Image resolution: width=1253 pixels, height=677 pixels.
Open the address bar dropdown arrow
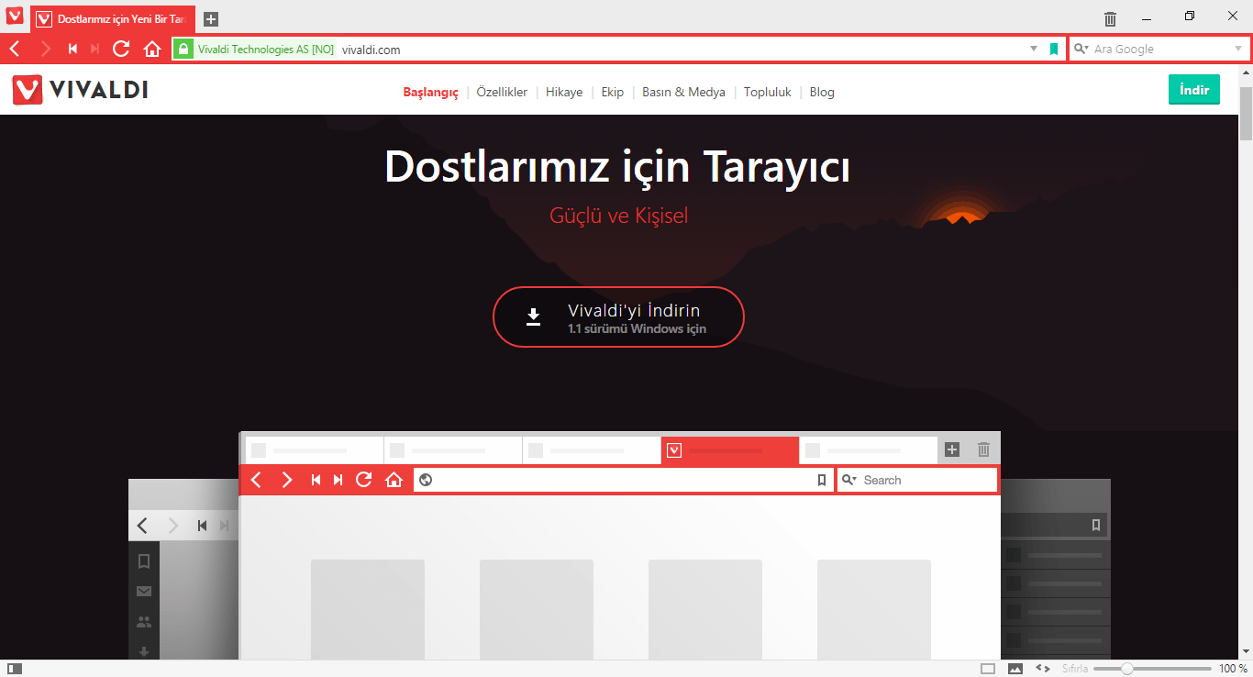point(1034,49)
